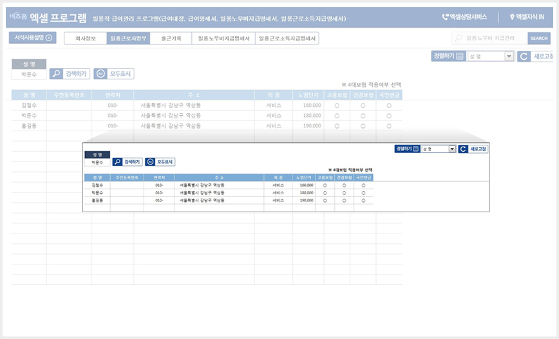Click the 박문수 name field in faded main sheet

coord(29,75)
